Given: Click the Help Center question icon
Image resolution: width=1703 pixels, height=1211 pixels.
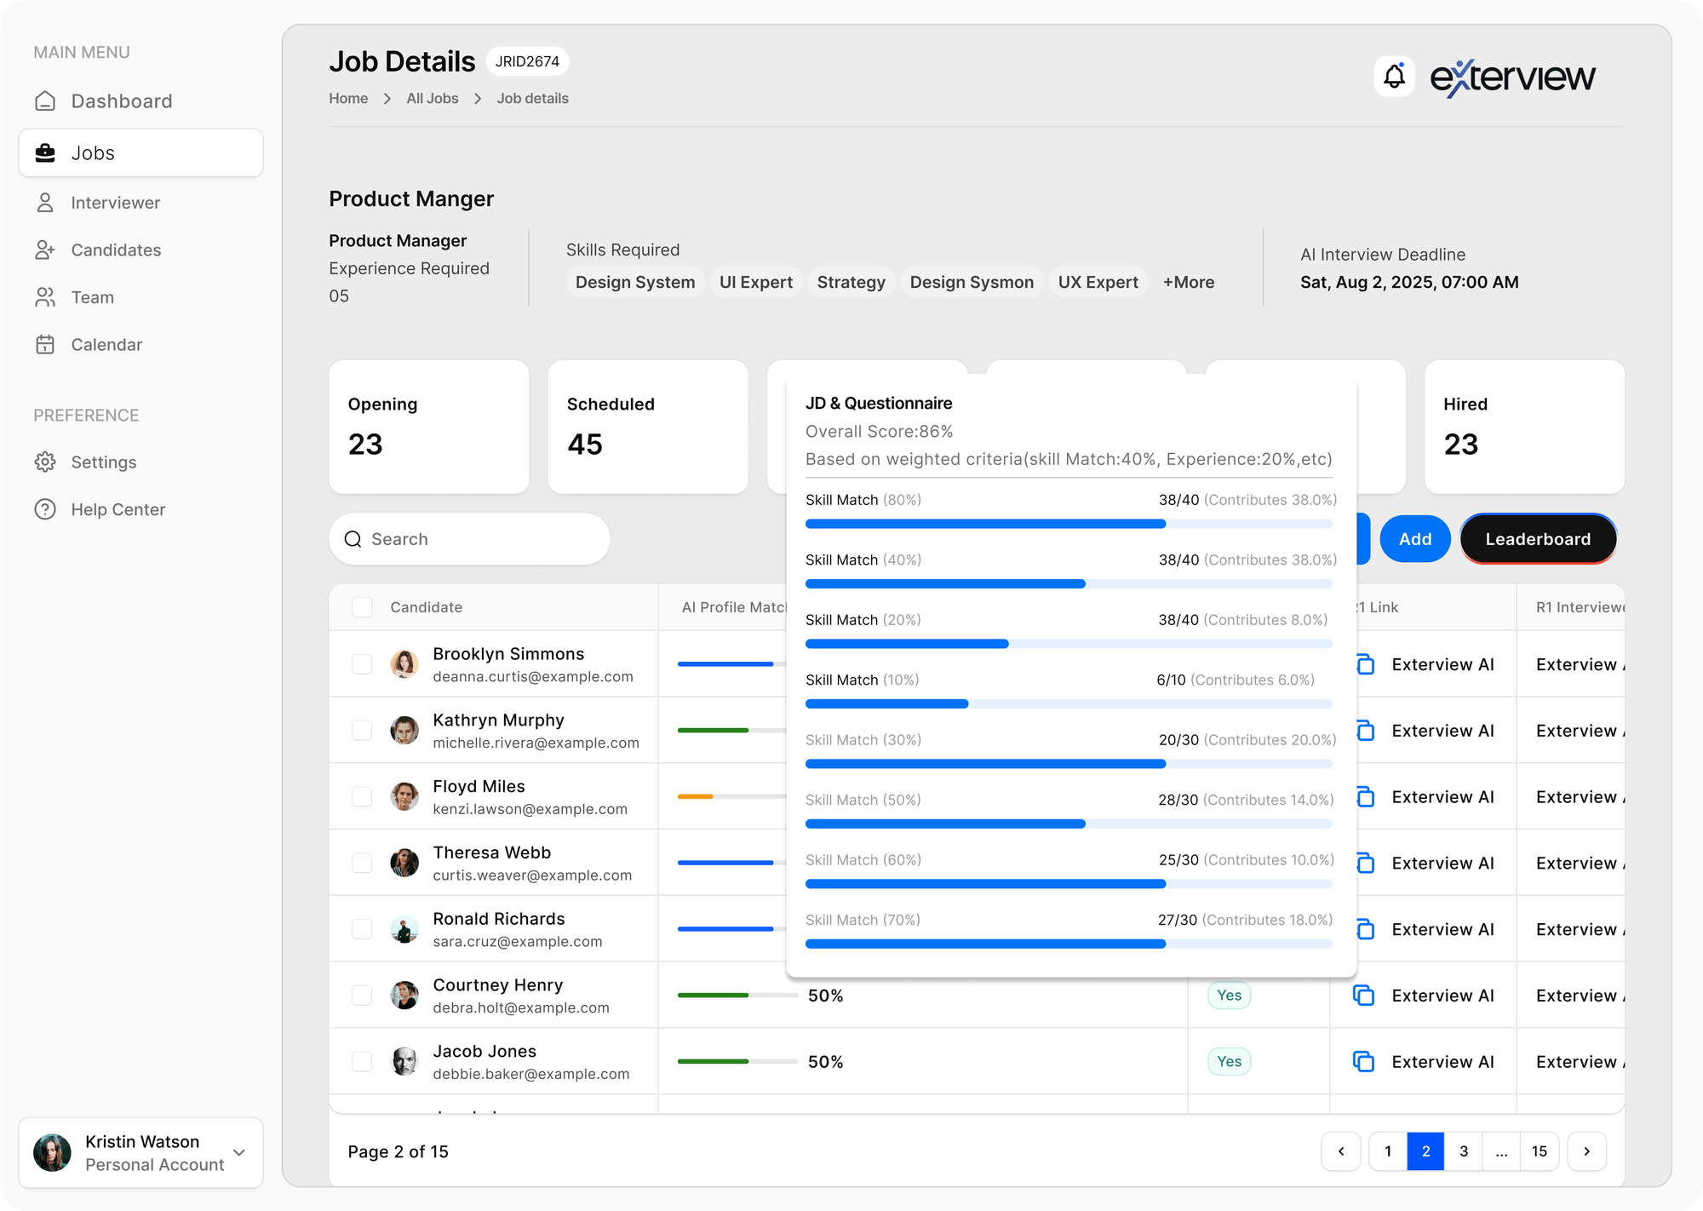Looking at the screenshot, I should pyautogui.click(x=45, y=509).
